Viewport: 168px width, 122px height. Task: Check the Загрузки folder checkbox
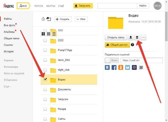45,99
